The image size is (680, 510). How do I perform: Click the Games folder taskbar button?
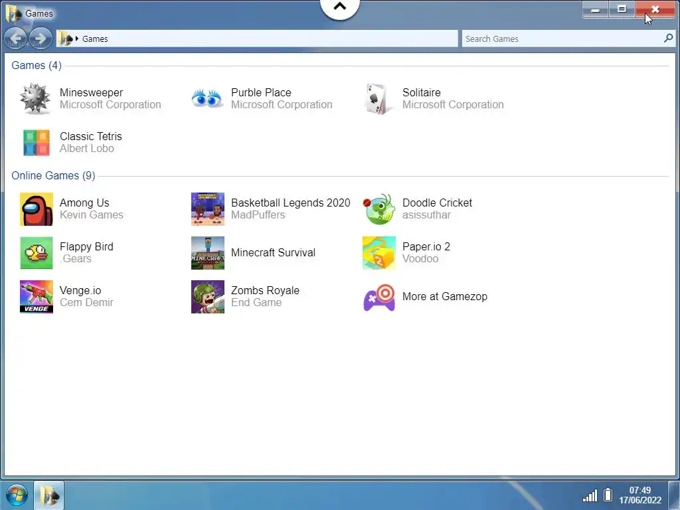coord(49,495)
